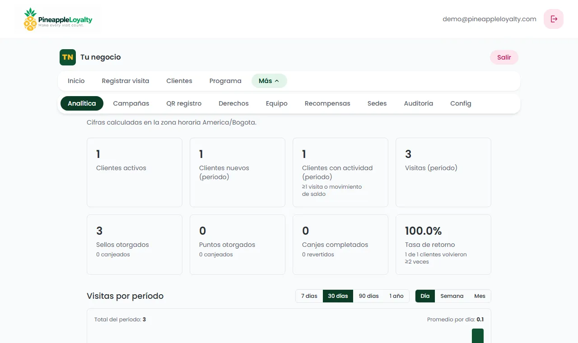Select the Analítica submenu tab
Image resolution: width=578 pixels, height=343 pixels.
82,103
